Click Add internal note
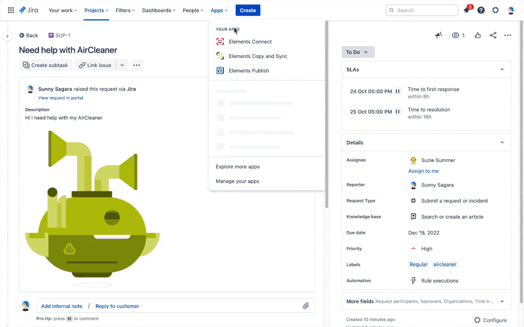 pos(61,306)
